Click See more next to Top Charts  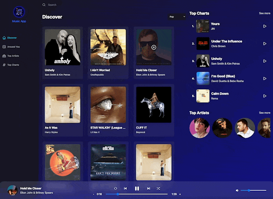[x=265, y=13]
